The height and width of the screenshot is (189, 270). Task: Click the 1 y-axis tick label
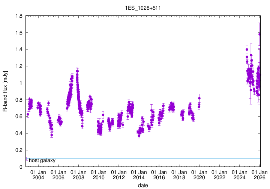[x=21, y=83]
